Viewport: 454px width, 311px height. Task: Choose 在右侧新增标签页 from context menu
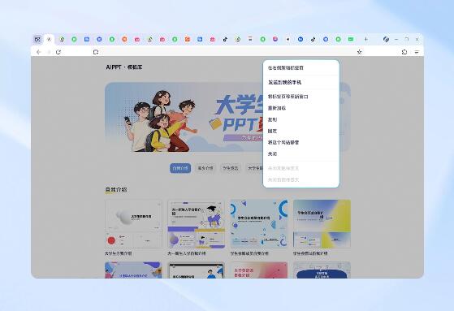coord(301,68)
